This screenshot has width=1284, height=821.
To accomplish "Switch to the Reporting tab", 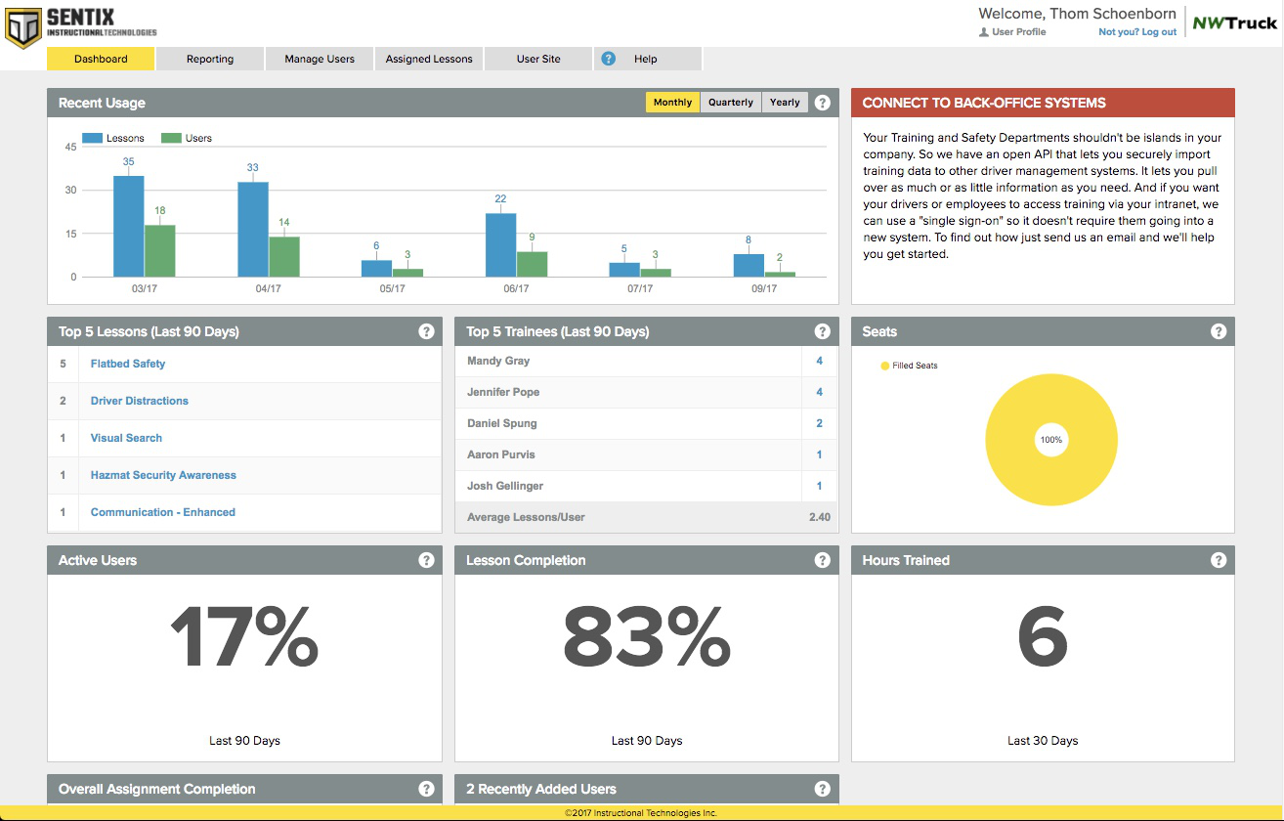I will point(210,59).
